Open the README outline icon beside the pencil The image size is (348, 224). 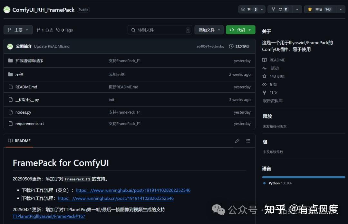[x=248, y=141]
